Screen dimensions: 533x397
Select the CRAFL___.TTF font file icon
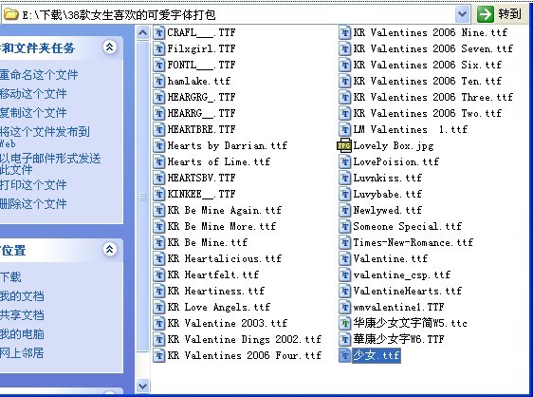(x=158, y=32)
